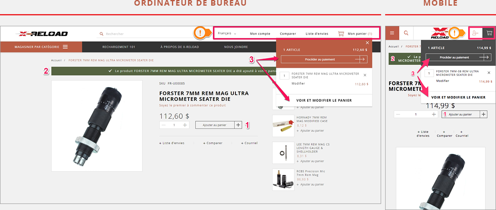Screen dimensions: 496x210
Task: Click Comparer below desktop product price
Action: coord(213,143)
